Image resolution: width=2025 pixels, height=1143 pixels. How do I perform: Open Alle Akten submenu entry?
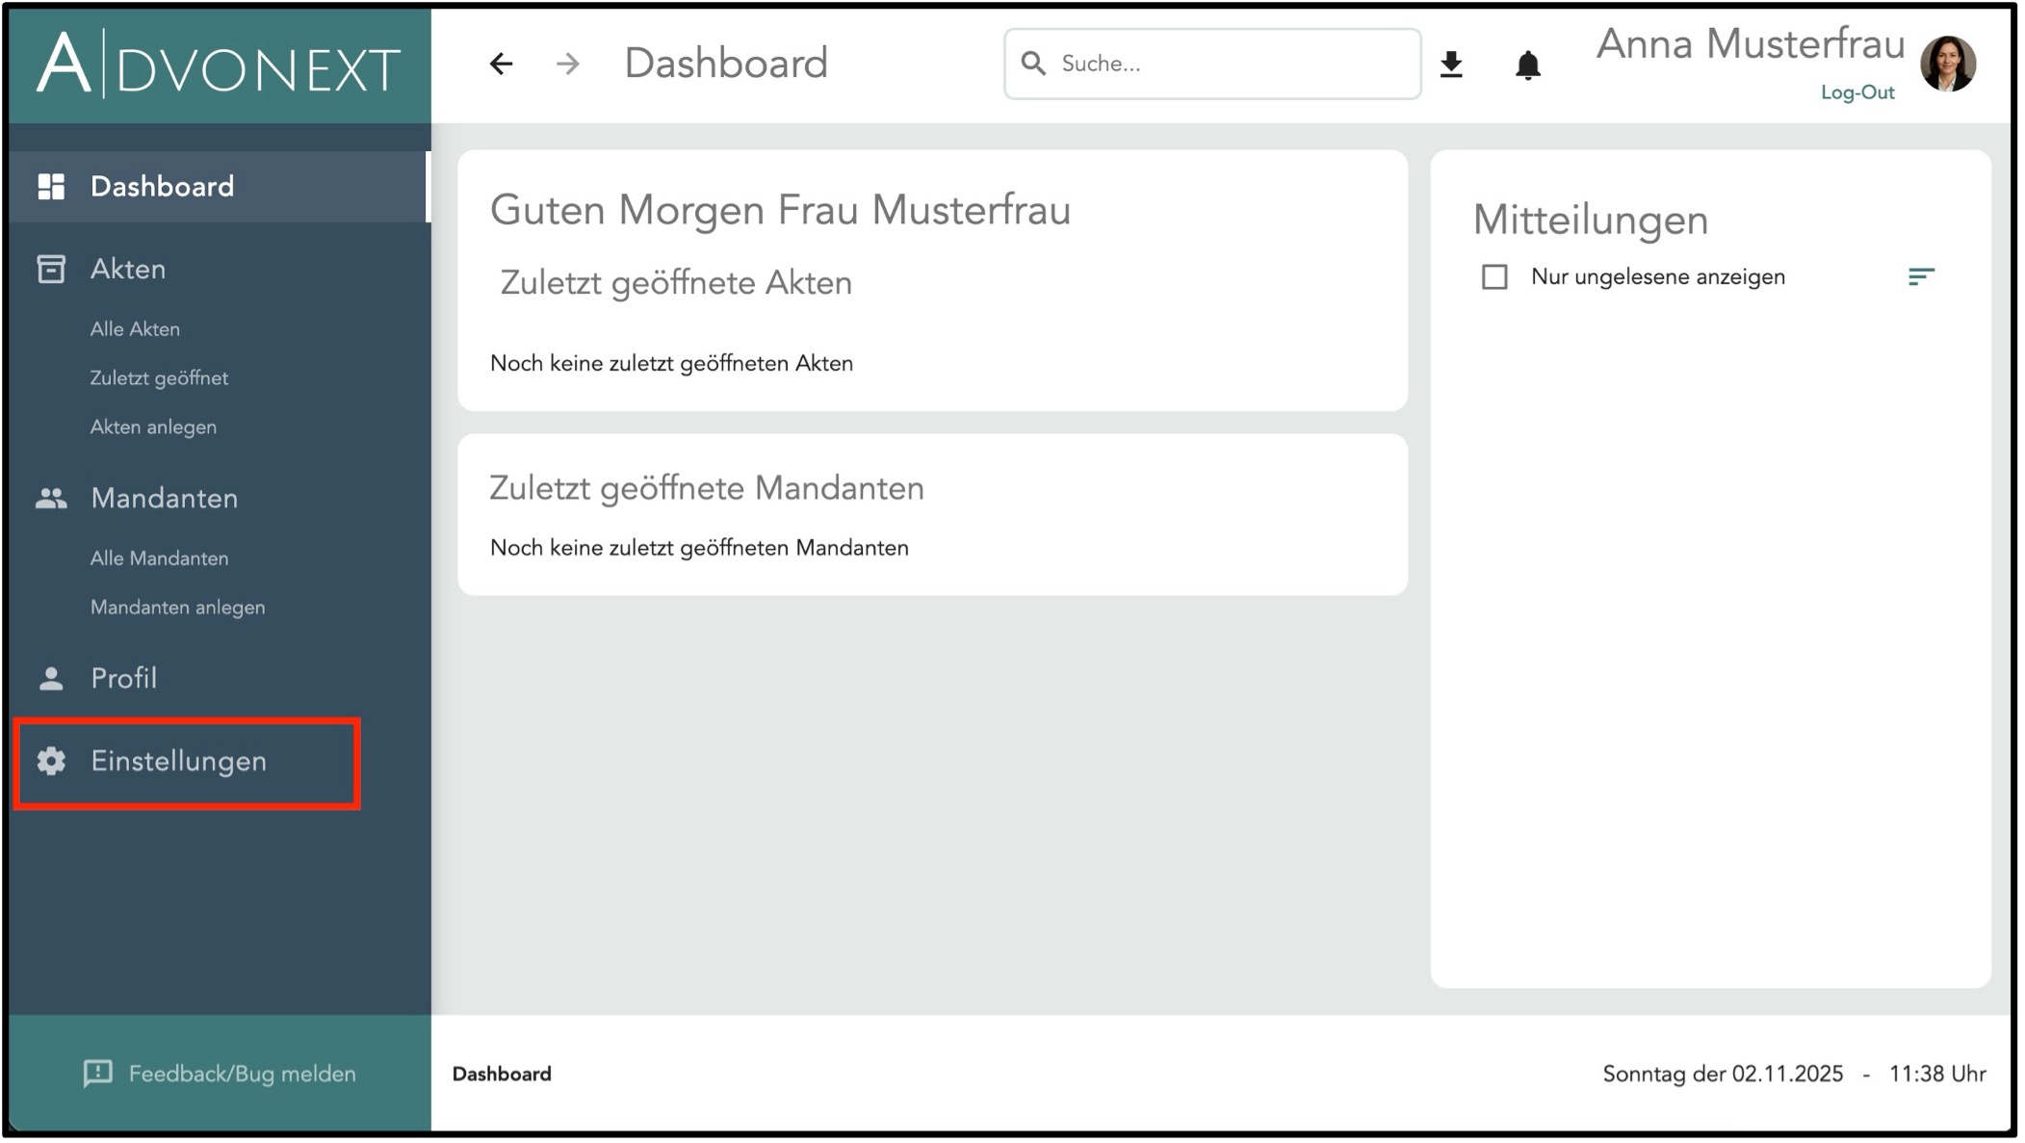(135, 329)
